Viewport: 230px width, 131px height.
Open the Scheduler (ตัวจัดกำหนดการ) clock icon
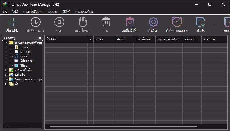[177, 22]
